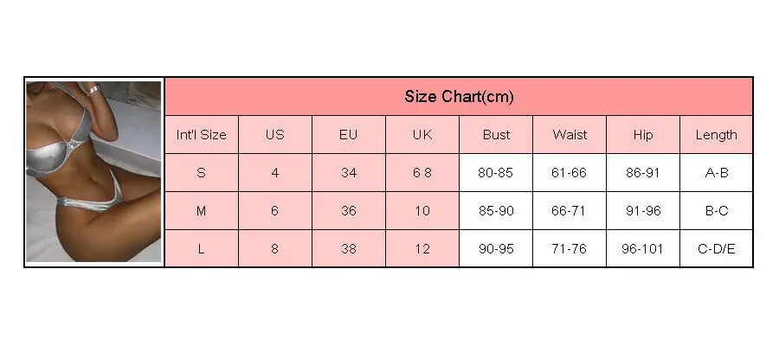
Task: Click the M size row label
Action: 201,210
